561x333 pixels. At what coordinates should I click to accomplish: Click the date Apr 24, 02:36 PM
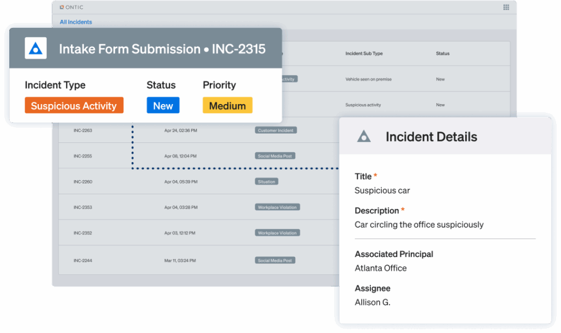click(x=181, y=130)
